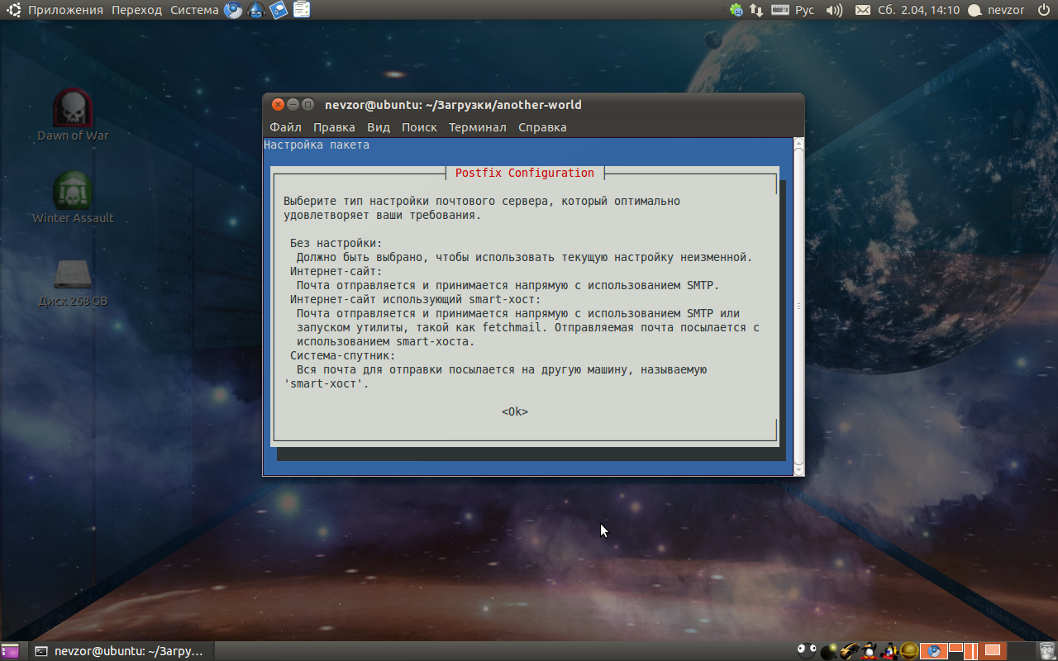Launch the golden ball game icon
1058x661 pixels.
[x=909, y=651]
